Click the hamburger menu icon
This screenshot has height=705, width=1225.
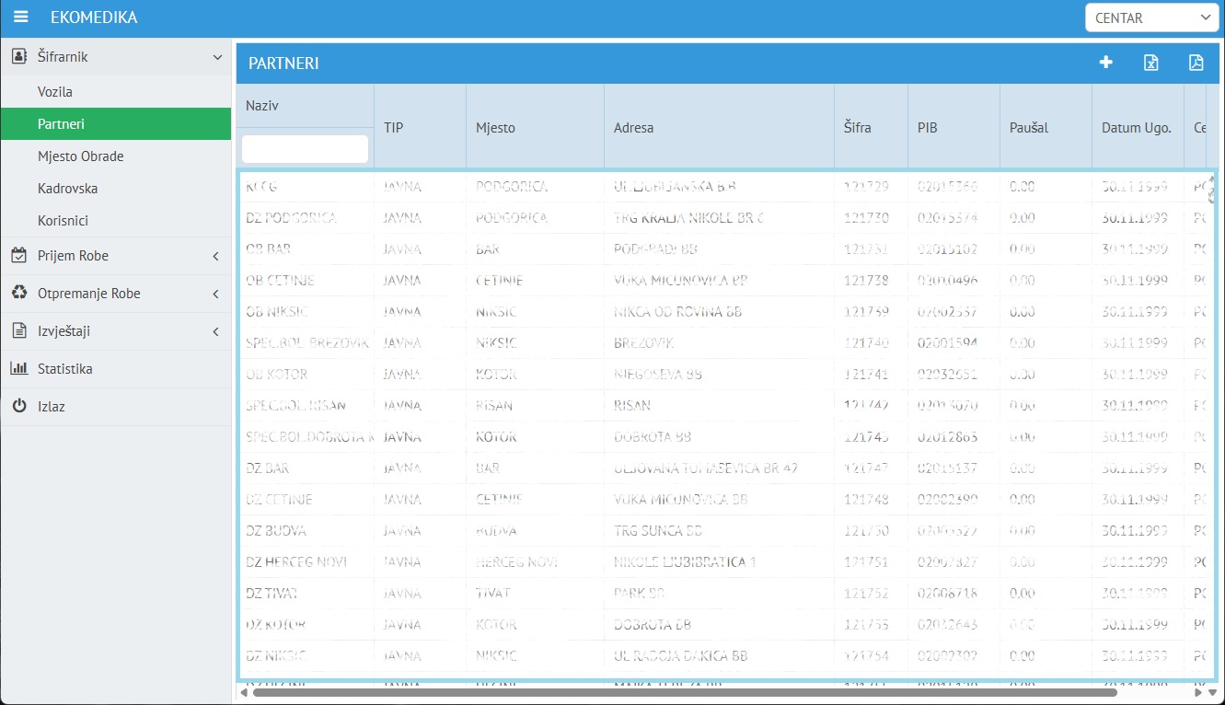click(x=21, y=17)
